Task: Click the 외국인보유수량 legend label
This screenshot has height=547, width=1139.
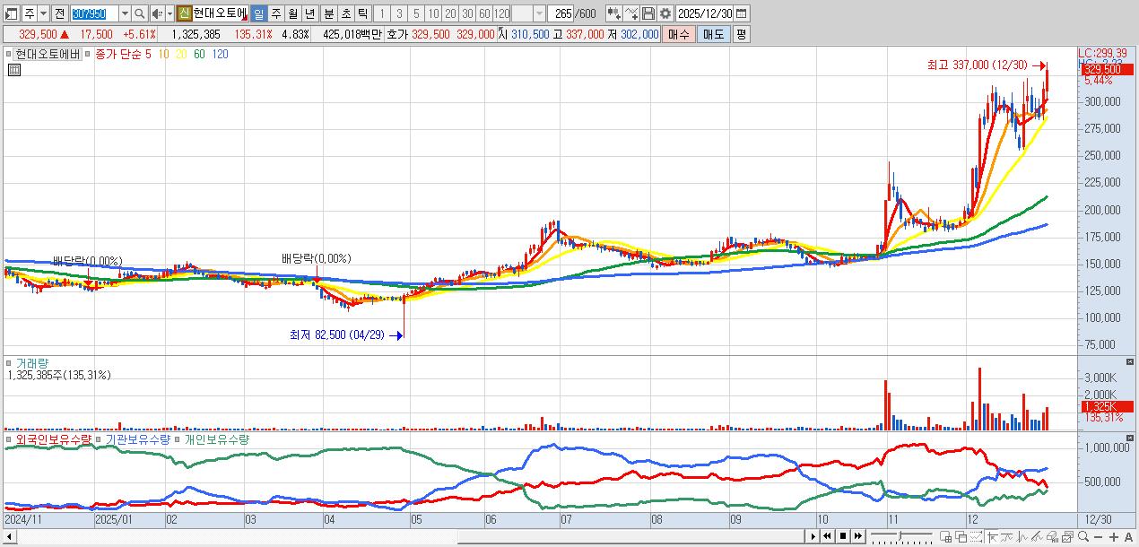Action: coord(54,440)
